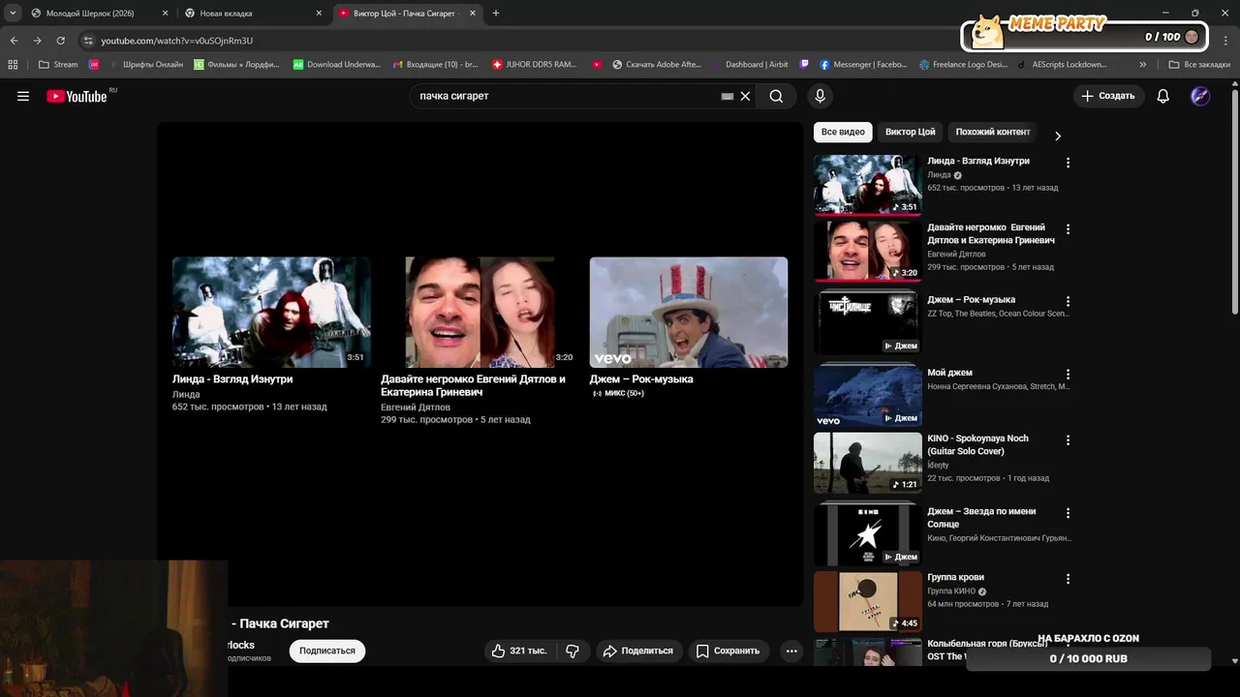Like the video with thumbs up
Image resolution: width=1240 pixels, height=697 pixels.
pos(519,651)
